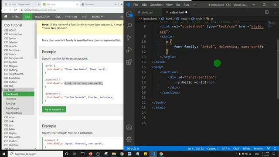279x157 pixels.
Task: Open the head breadcrumb dropdown
Action: point(182,19)
